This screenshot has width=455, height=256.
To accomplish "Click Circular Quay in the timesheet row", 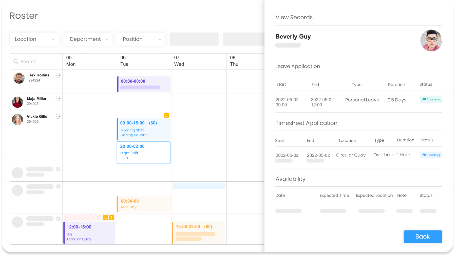I will [x=351, y=155].
